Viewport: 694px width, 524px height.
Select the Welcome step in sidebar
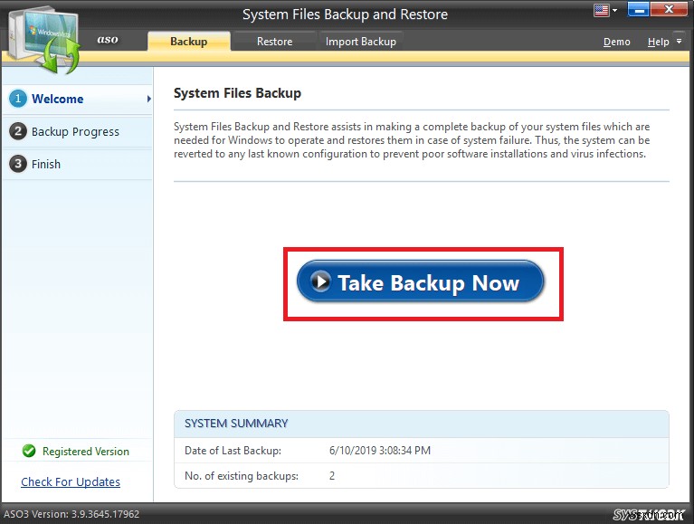pos(78,99)
